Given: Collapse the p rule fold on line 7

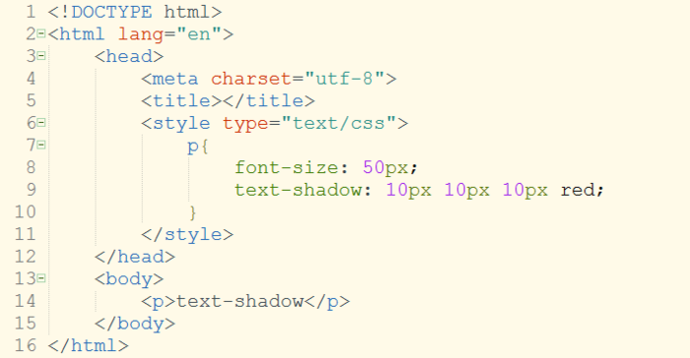Looking at the screenshot, I should tap(41, 145).
